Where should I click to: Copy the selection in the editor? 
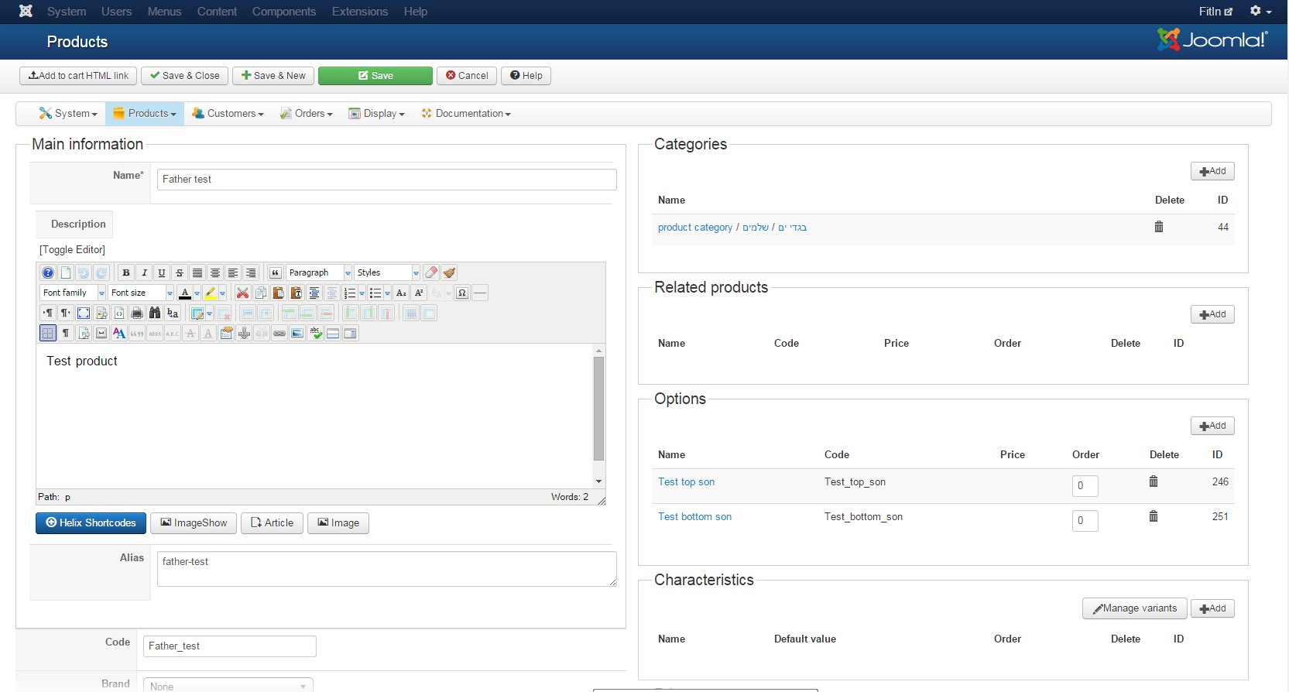[260, 293]
